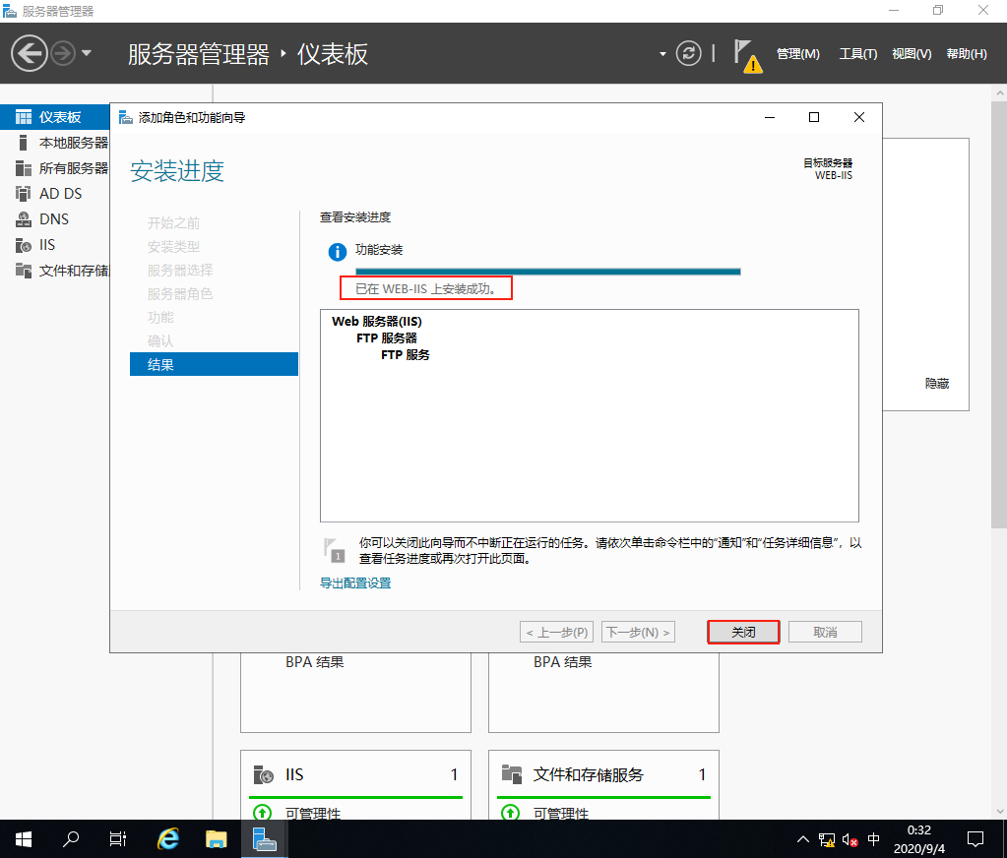The height and width of the screenshot is (858, 1007).
Task: Open the 导出配置设置 link
Action: coord(355,582)
